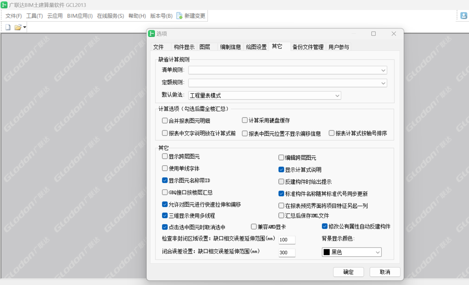This screenshot has width=469, height=285.
Task: Check 报表中文字说明放在计算式前
Action: [165, 133]
